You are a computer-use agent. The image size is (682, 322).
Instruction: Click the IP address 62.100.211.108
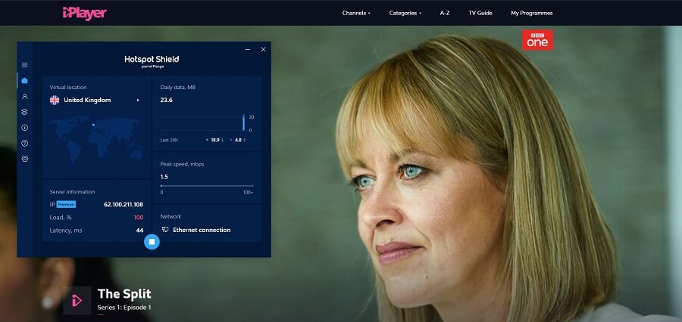point(124,204)
